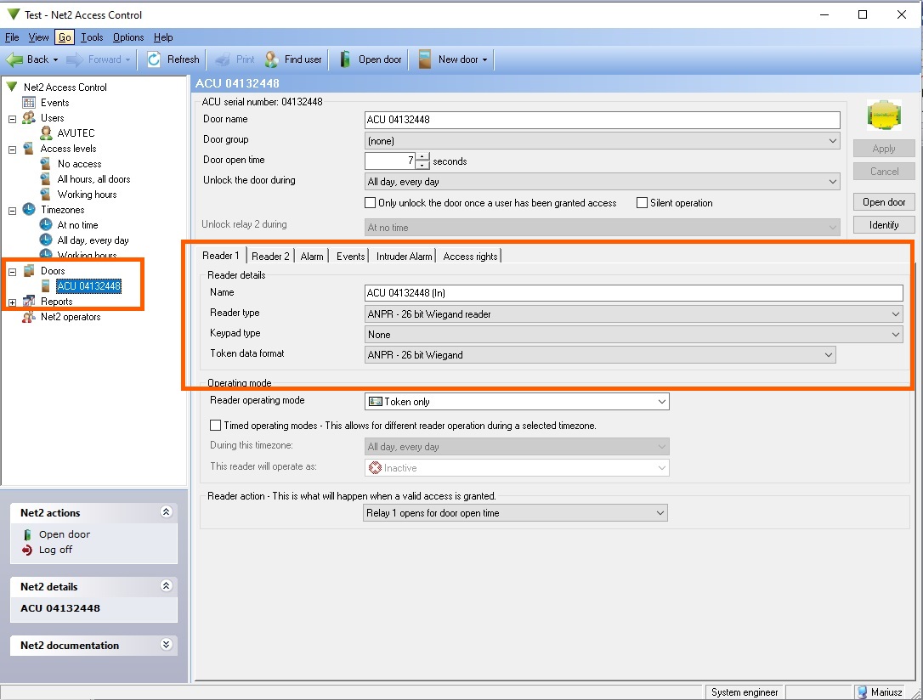Screen dimensions: 923x700
Task: Click the Reader Name input field
Action: pos(633,293)
